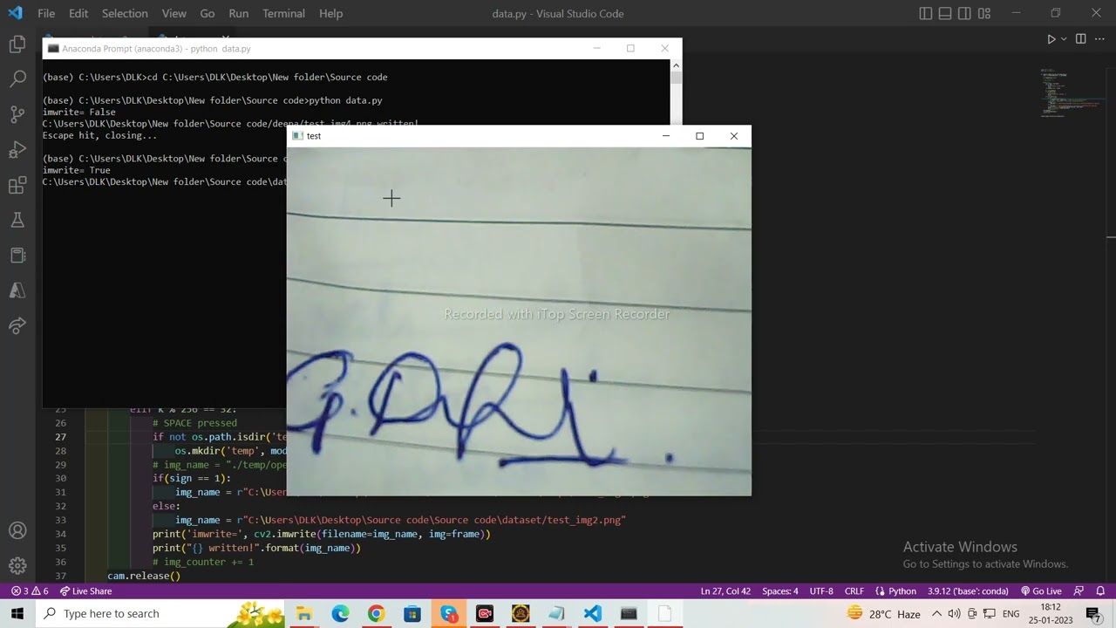Click the 3.9.12 conda interpreter selector
1116x628 pixels.
[x=968, y=591]
